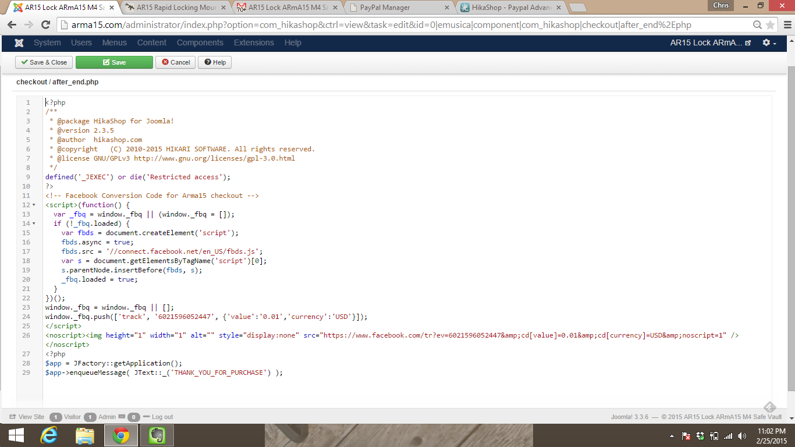Click the "$app->enqueueMessage" code line
The image size is (795, 447).
[164, 372]
